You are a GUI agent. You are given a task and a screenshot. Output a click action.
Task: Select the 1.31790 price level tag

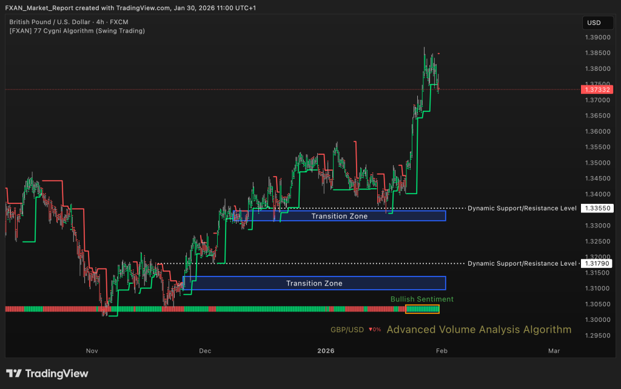597,263
